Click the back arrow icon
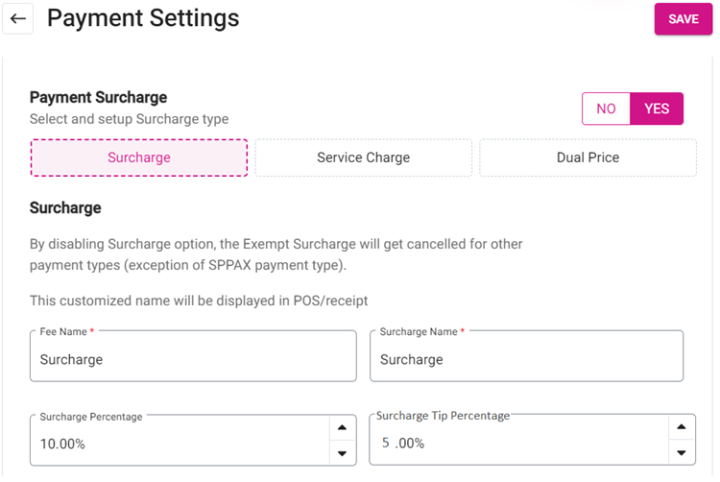 18,19
